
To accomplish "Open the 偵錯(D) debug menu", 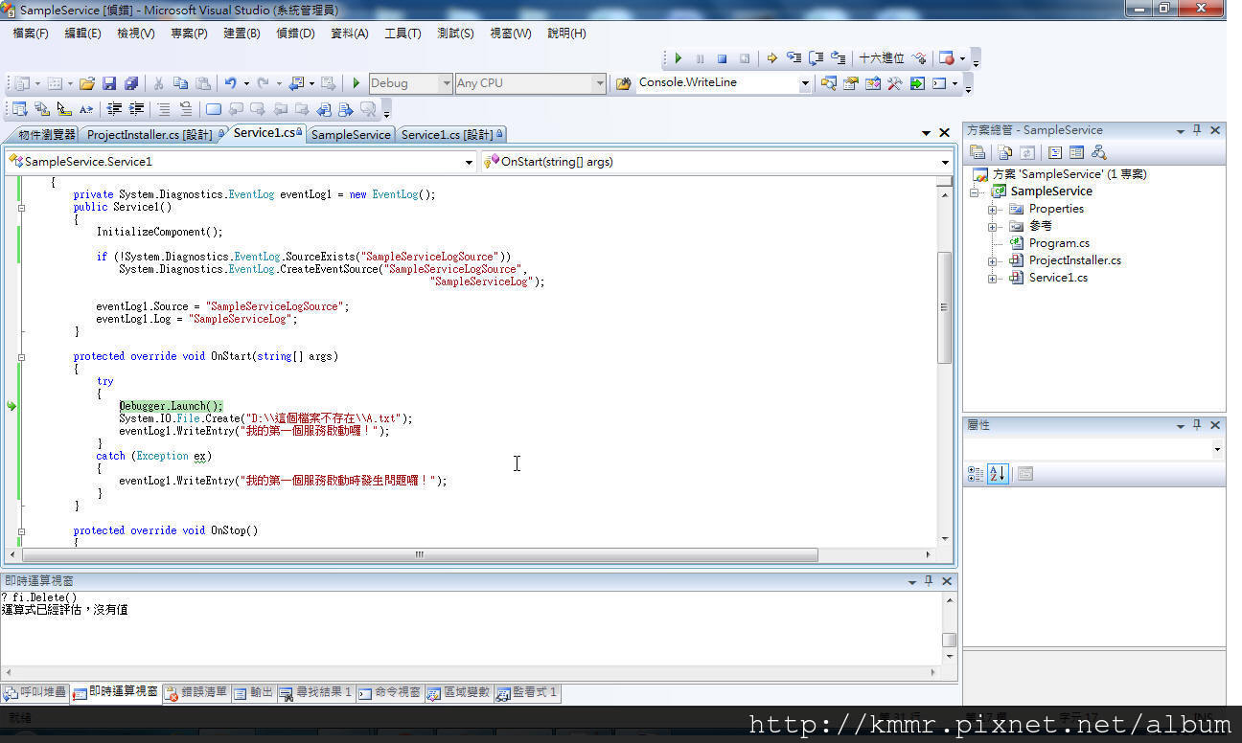I will 295,34.
